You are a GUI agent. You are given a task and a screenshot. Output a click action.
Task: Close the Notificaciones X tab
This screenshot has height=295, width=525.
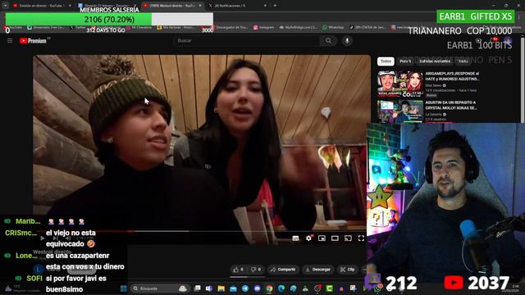(265, 6)
